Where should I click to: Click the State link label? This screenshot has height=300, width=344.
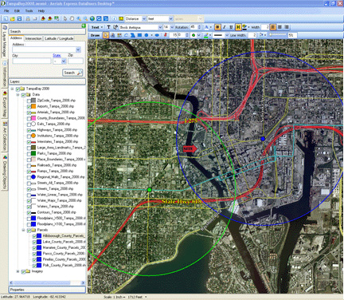(x=57, y=55)
